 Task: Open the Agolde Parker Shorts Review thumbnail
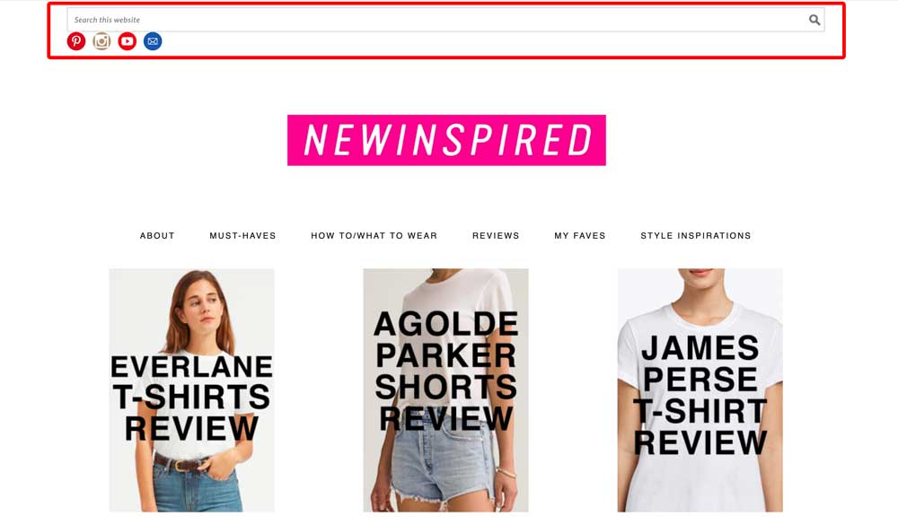(445, 389)
